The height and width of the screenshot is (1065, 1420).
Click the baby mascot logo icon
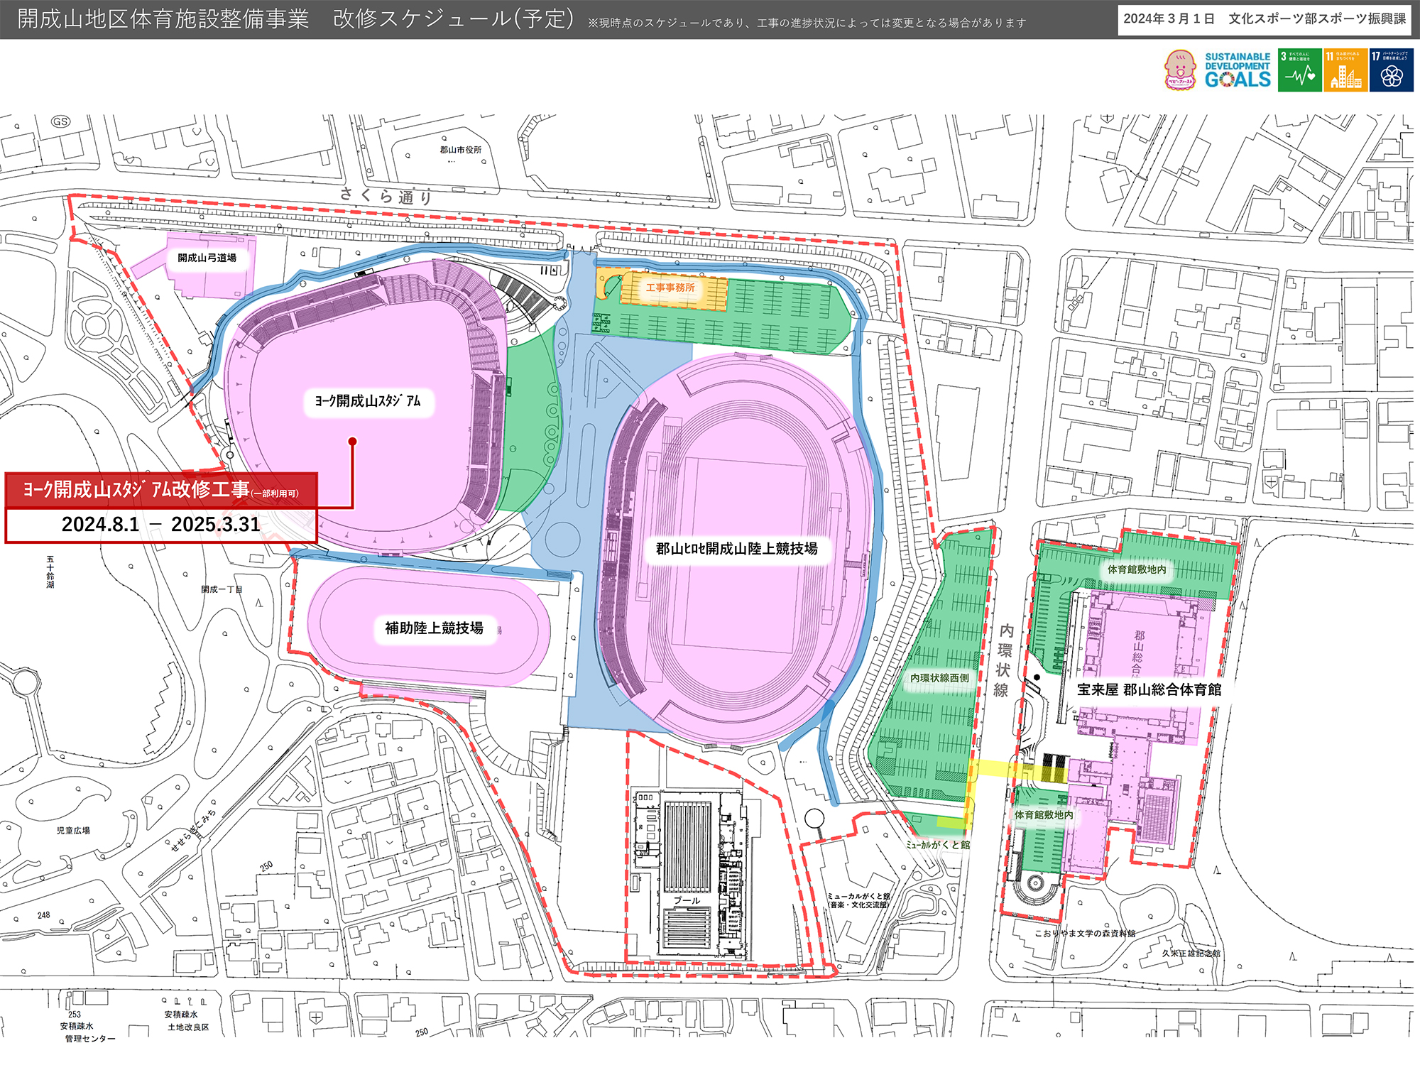click(1180, 70)
